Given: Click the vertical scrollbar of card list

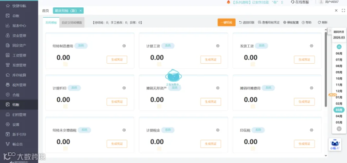Looking at the screenshot, I should [x=326, y=69].
